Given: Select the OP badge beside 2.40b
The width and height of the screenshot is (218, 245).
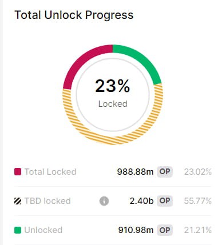Looking at the screenshot, I should pyautogui.click(x=165, y=201).
